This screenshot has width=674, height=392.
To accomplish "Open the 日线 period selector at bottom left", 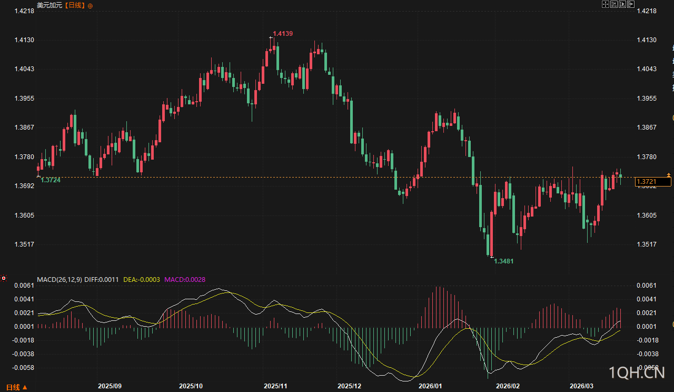I will tap(17, 387).
